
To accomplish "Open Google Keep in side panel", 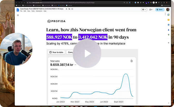I will tap(169, 20).
